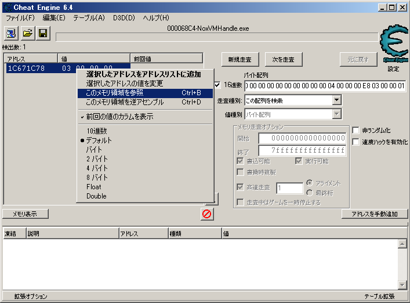The width and height of the screenshot is (410, 303).
Task: Toggle 走査中はゲームを一時停止する checkbox
Action: point(240,202)
